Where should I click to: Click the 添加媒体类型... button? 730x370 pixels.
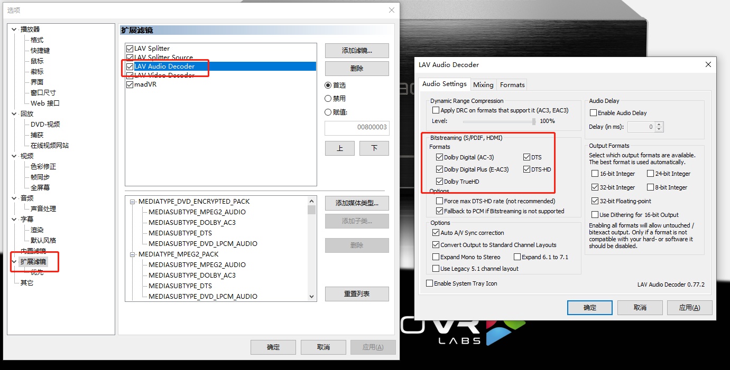pyautogui.click(x=357, y=203)
